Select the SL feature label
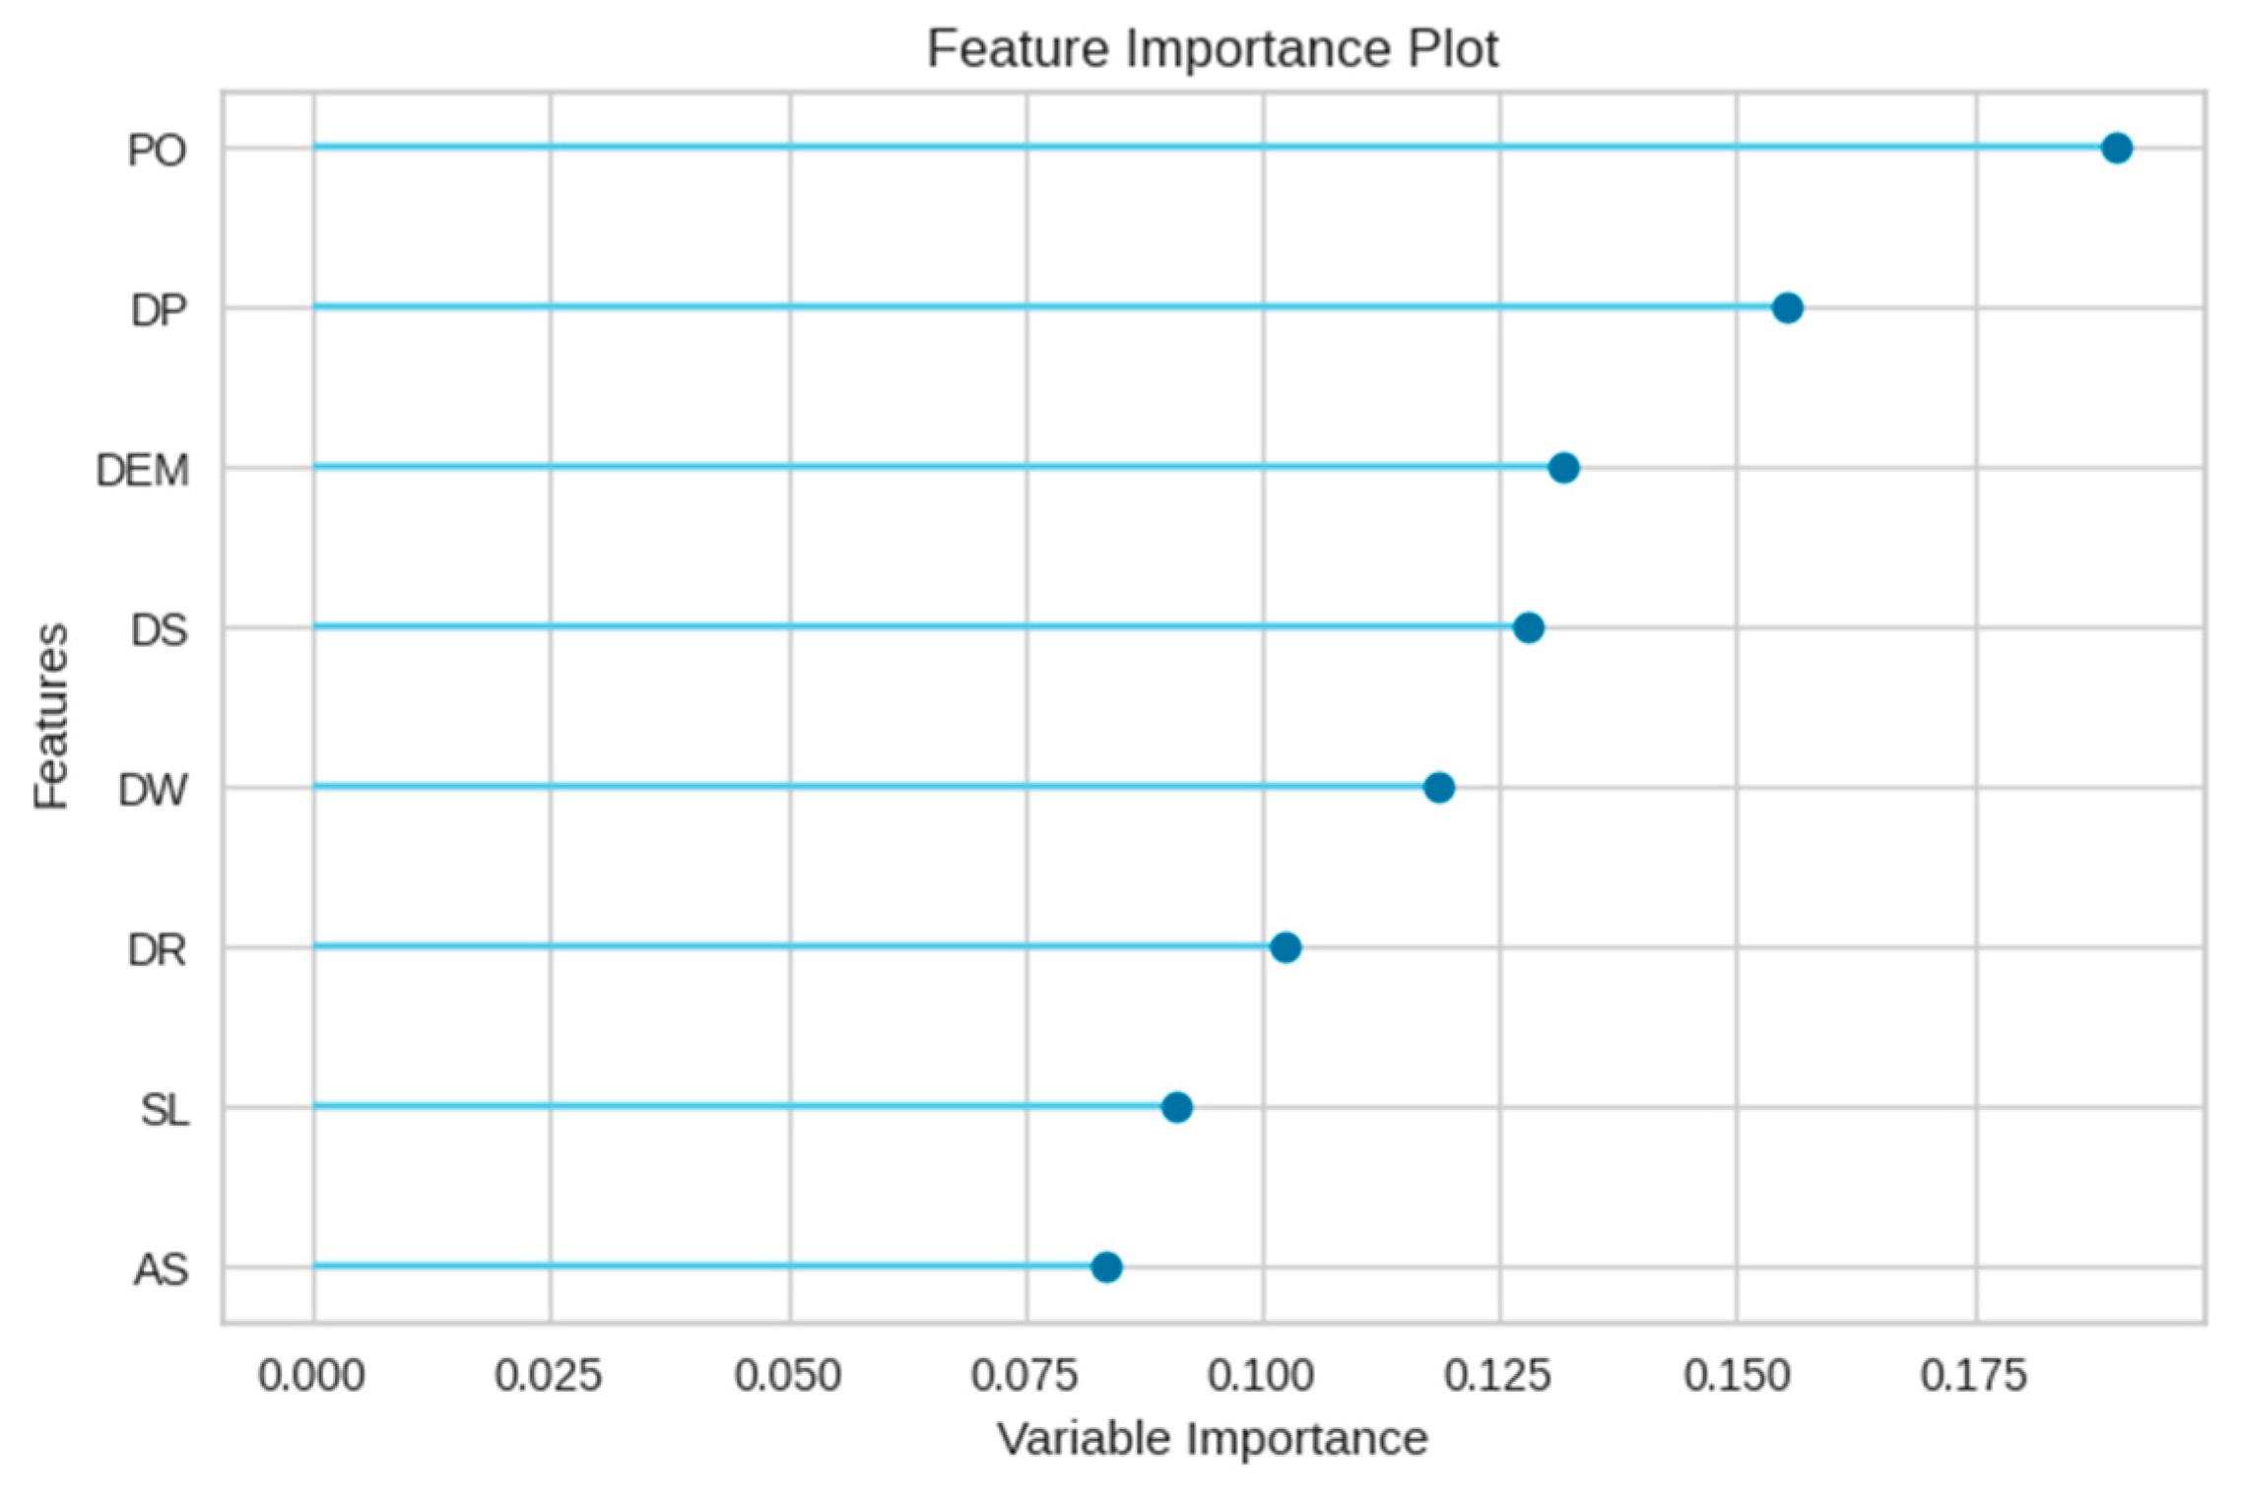This screenshot has width=2244, height=1498. [x=165, y=1110]
